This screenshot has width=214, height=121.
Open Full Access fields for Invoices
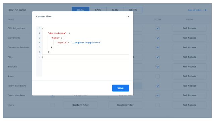point(190,67)
